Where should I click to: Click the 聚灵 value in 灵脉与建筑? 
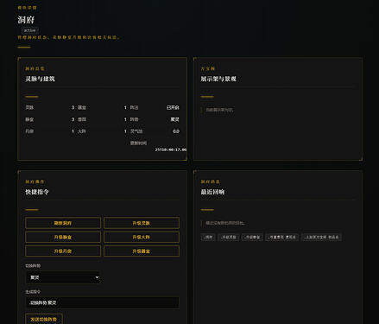pyautogui.click(x=175, y=119)
